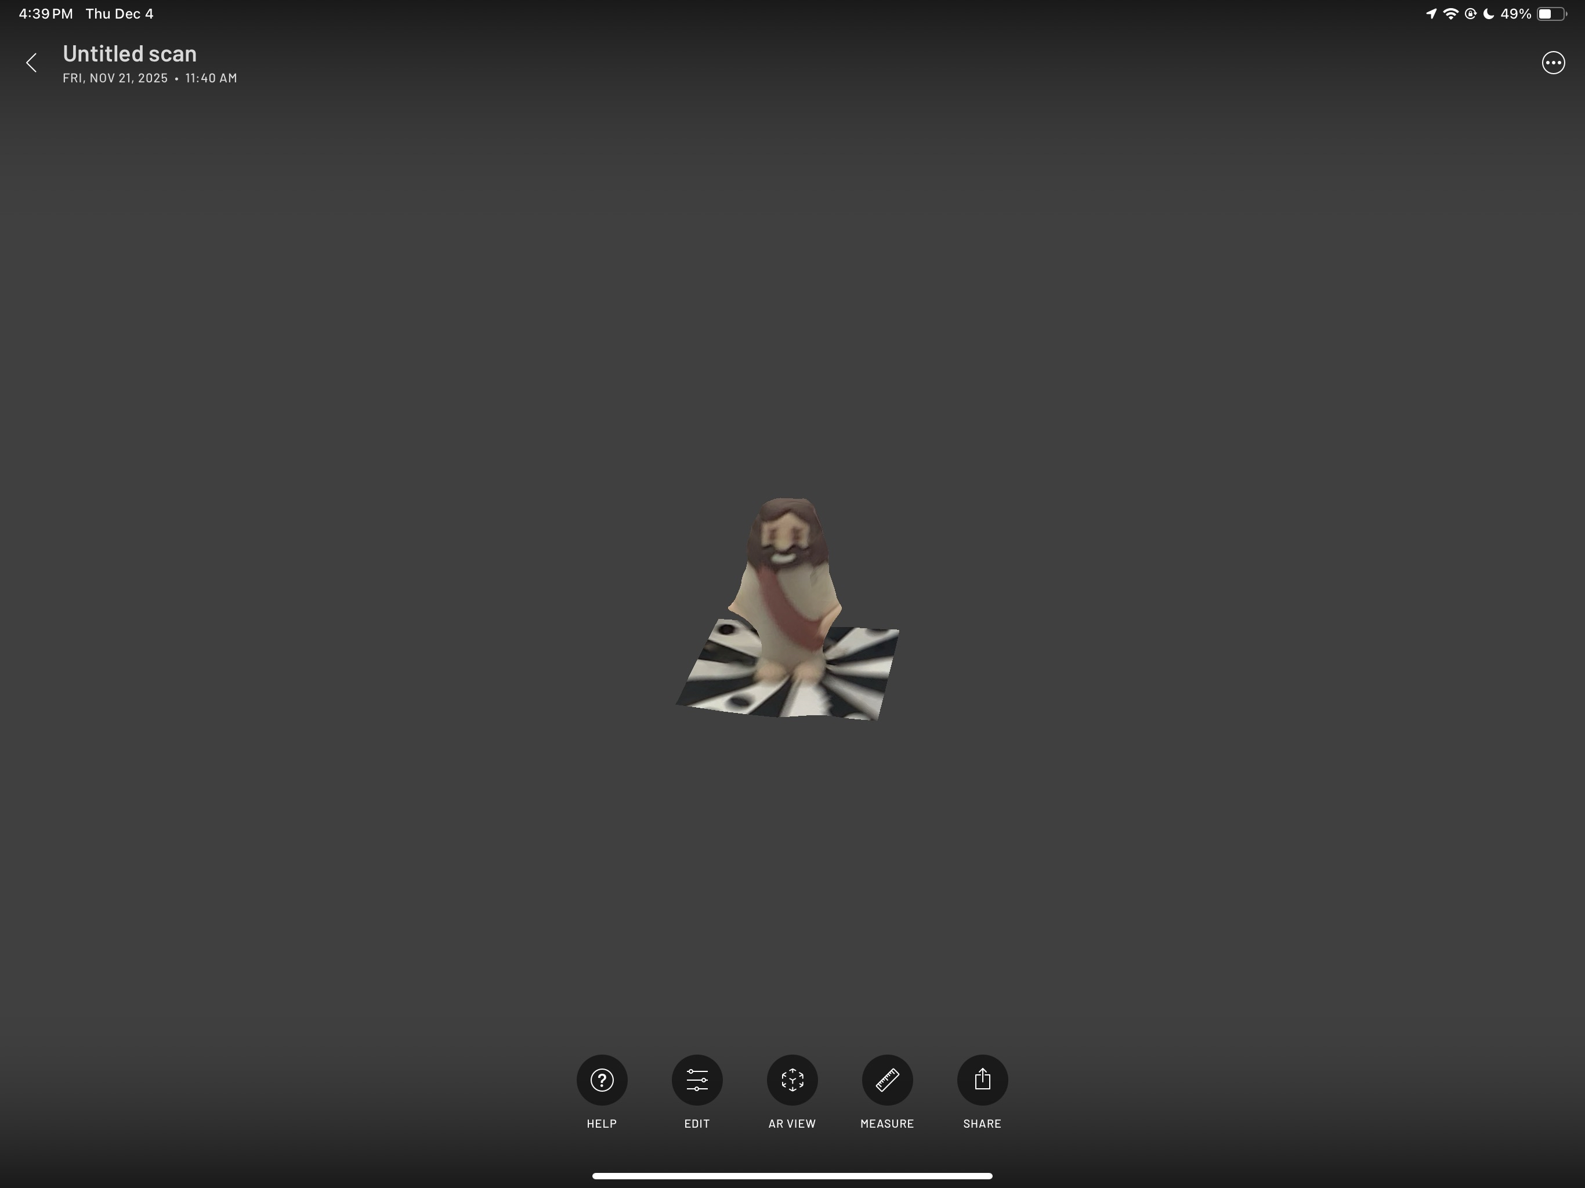This screenshot has height=1188, width=1585.
Task: Tap the AR VIEW label
Action: [792, 1124]
